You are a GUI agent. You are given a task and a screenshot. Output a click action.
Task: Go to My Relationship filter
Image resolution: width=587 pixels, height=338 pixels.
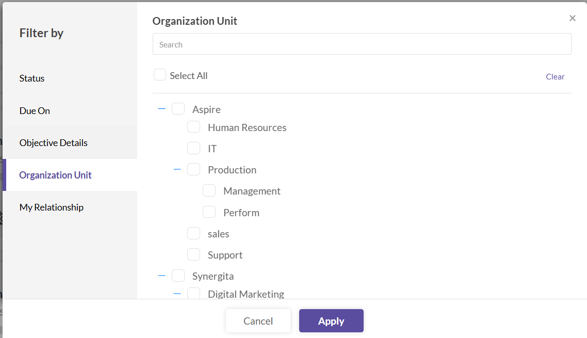click(x=52, y=207)
